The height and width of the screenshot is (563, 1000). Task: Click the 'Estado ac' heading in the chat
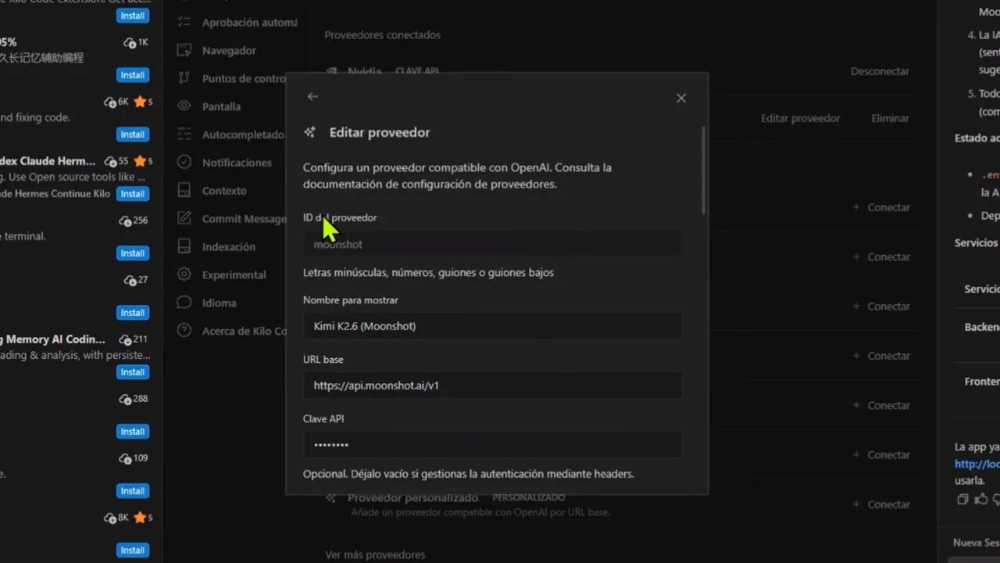click(977, 138)
